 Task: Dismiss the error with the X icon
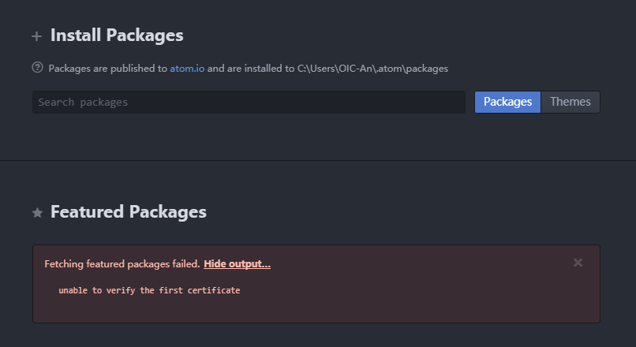click(x=578, y=263)
